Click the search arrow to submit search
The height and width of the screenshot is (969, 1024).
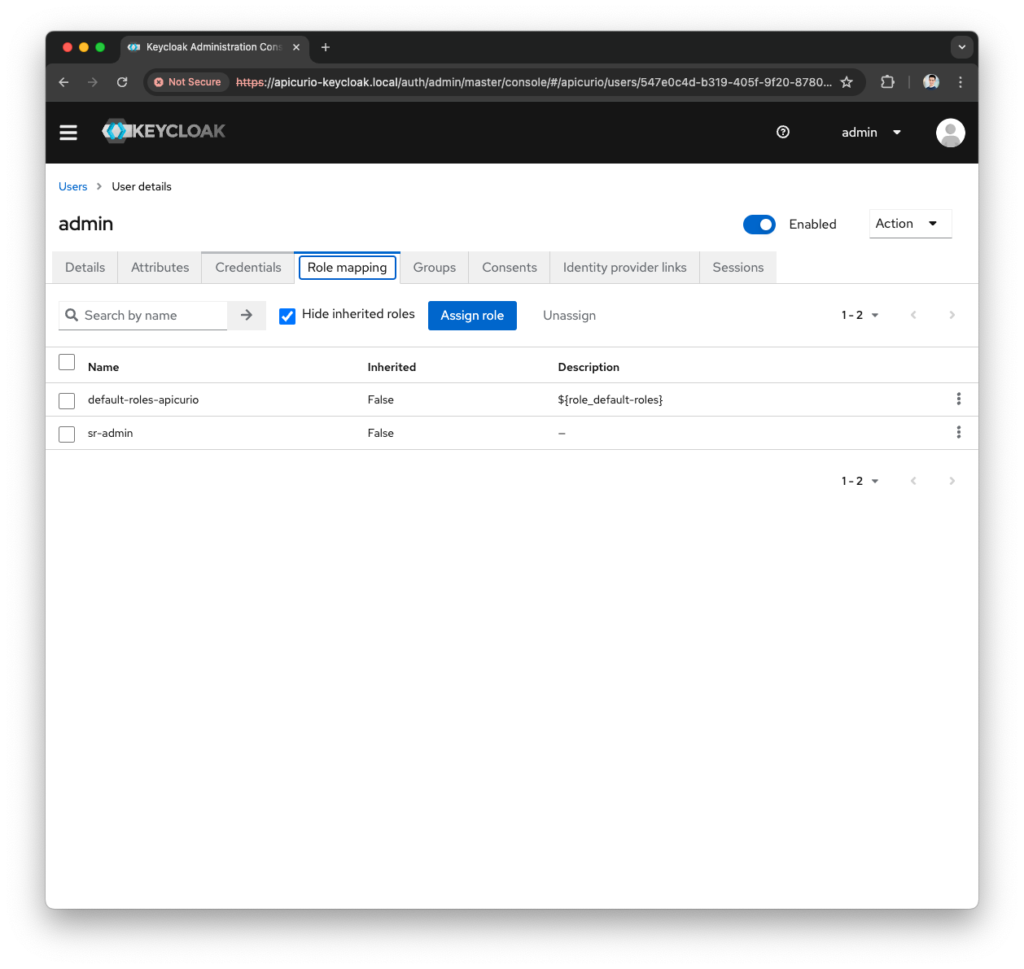pyautogui.click(x=247, y=315)
